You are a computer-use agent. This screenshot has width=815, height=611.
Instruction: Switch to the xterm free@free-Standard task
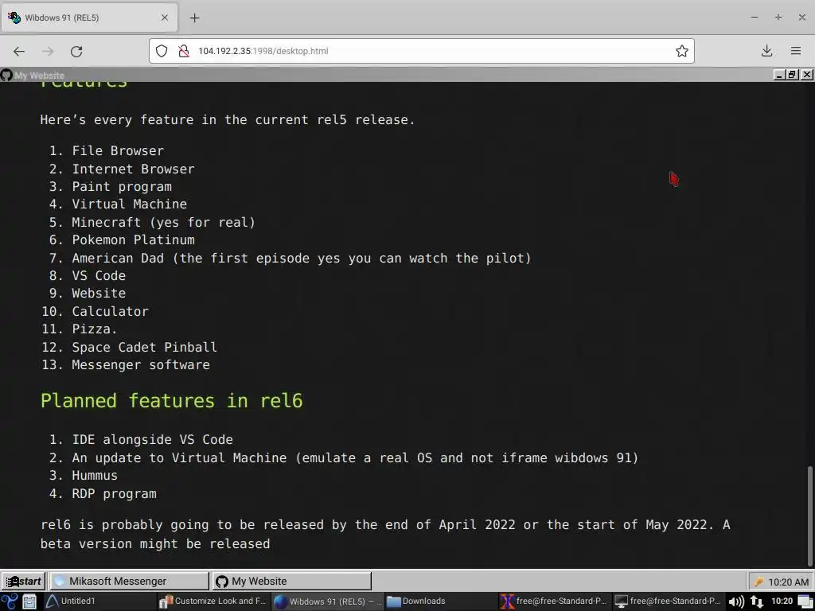point(554,601)
